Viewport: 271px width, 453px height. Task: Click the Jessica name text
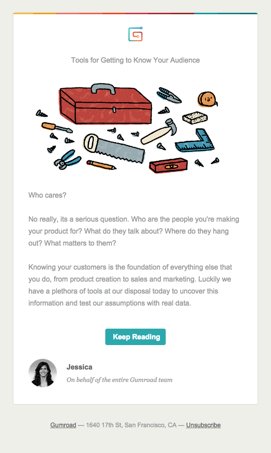(80, 367)
